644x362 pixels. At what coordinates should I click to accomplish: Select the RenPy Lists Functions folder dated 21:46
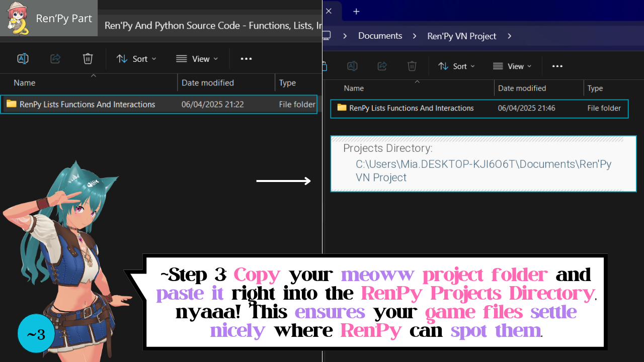[x=479, y=108]
